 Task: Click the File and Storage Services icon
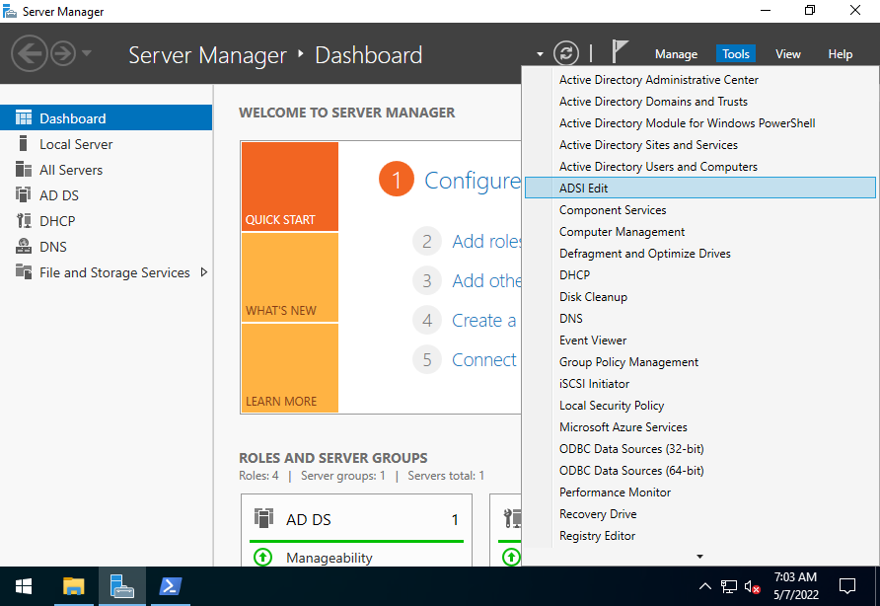tap(23, 271)
